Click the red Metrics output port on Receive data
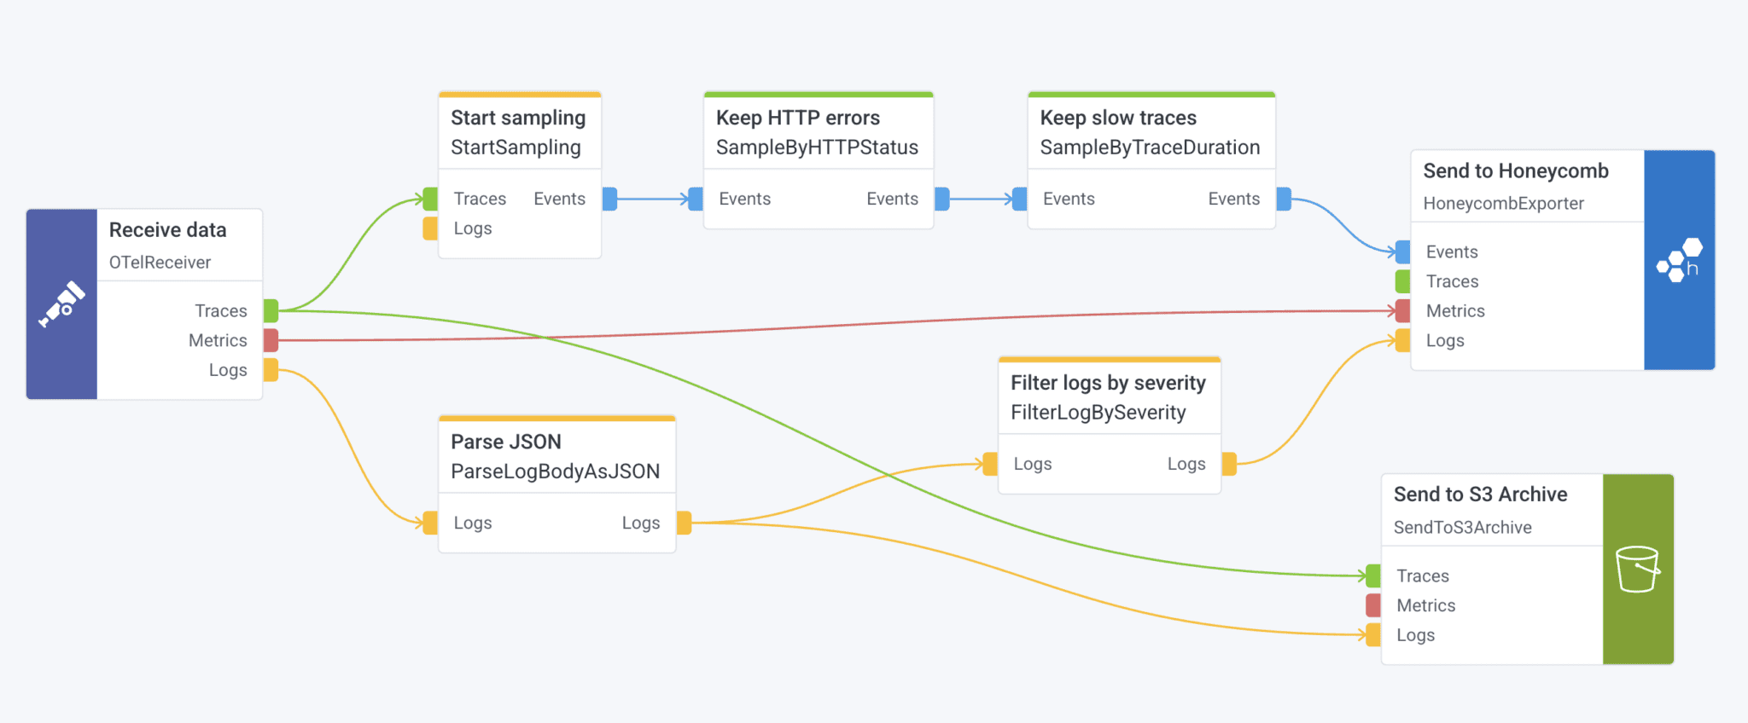The width and height of the screenshot is (1748, 723). (x=271, y=340)
